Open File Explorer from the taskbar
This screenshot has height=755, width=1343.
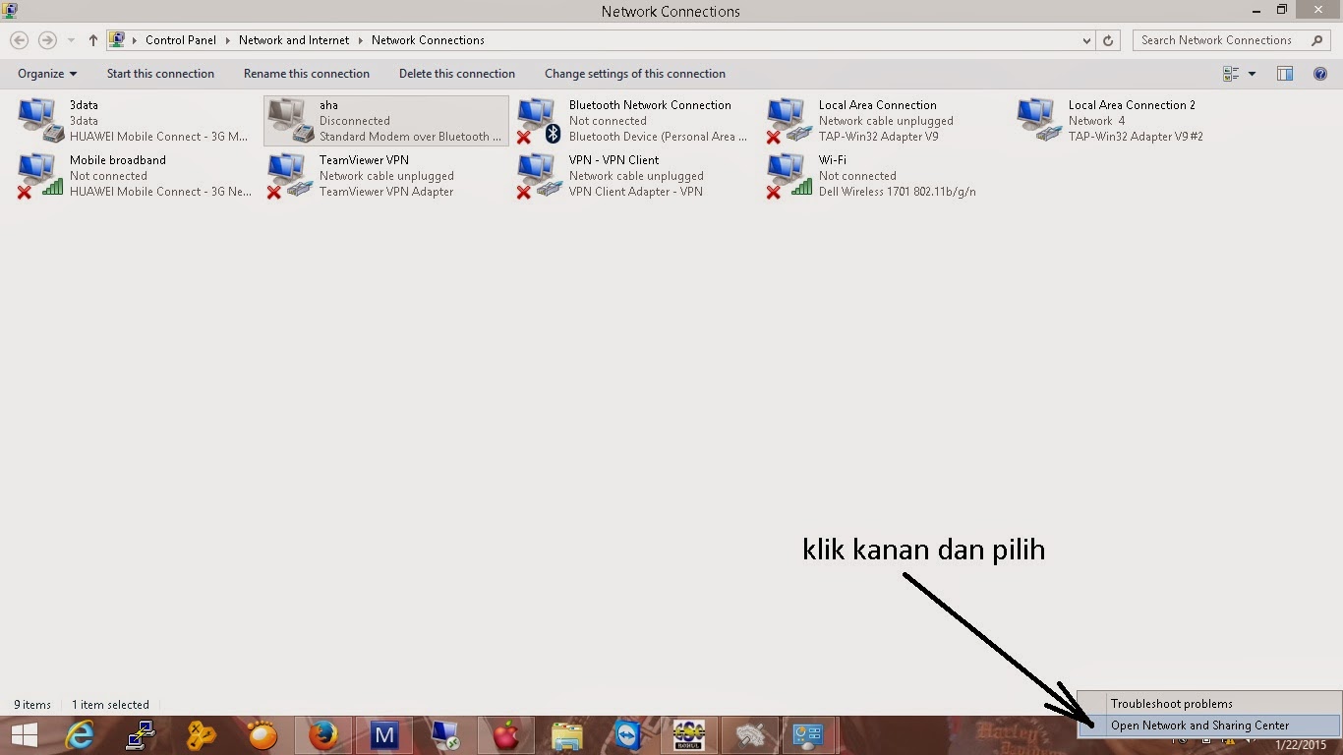pyautogui.click(x=567, y=734)
